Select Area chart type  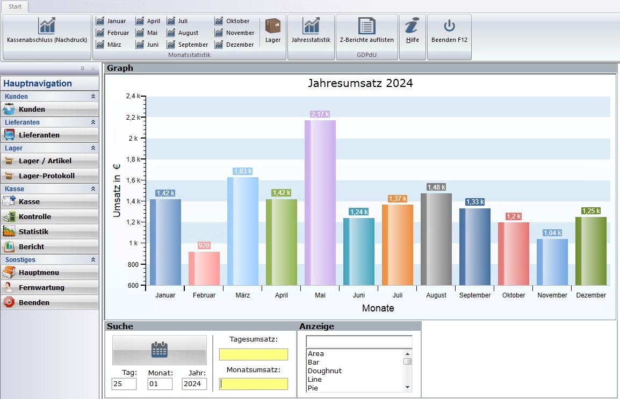click(x=355, y=353)
